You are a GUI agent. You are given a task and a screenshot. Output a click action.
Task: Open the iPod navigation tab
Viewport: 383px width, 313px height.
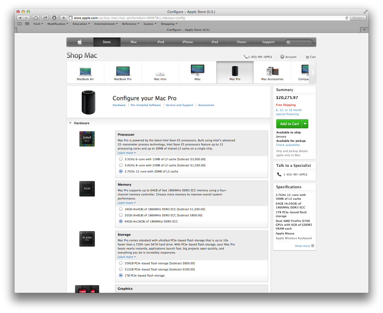pyautogui.click(x=161, y=42)
